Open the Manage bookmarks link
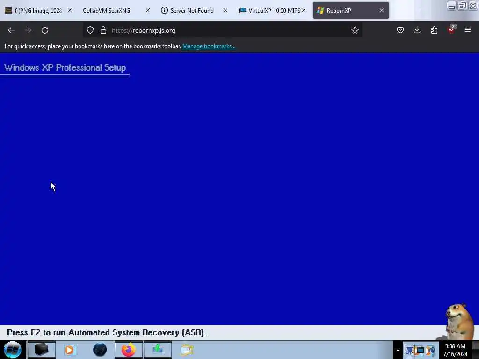Viewport: 479px width, 359px height. (x=209, y=46)
